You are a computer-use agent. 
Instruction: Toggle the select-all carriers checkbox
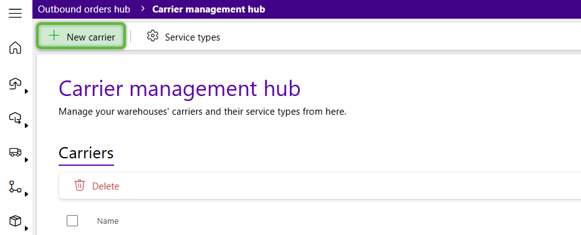72,221
